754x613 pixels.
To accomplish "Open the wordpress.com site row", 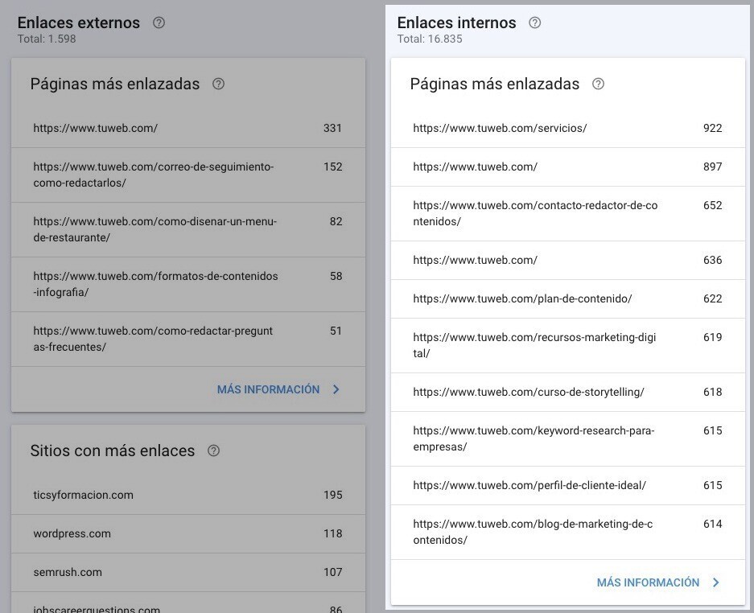I will [188, 533].
